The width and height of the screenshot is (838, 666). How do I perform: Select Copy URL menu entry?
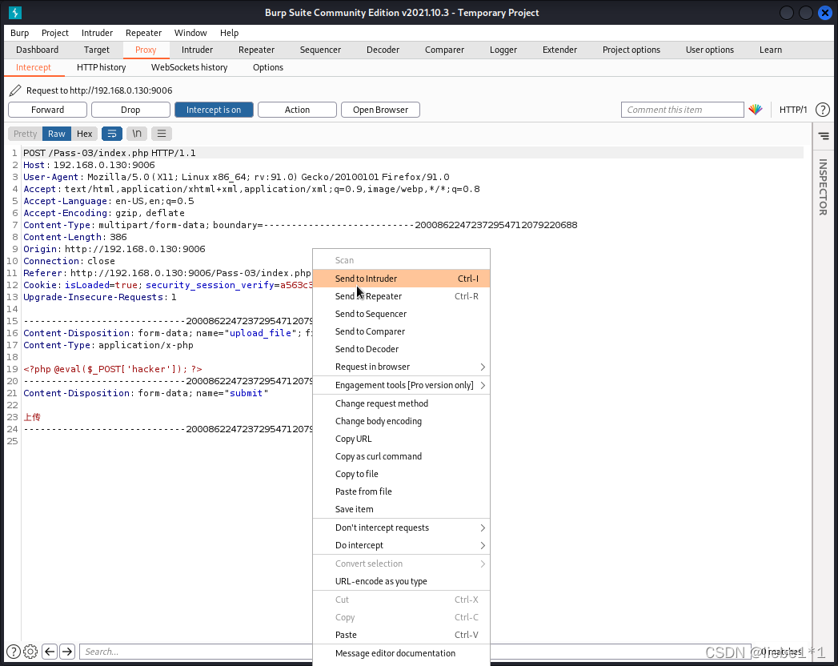[401, 439]
